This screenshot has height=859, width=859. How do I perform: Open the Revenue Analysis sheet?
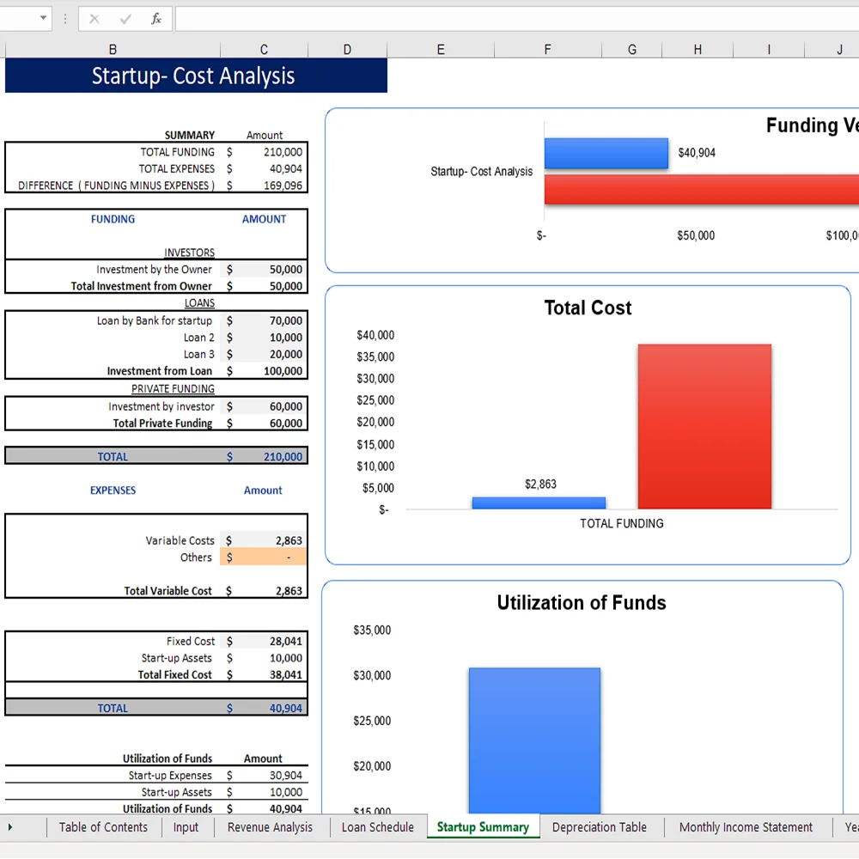coord(270,827)
